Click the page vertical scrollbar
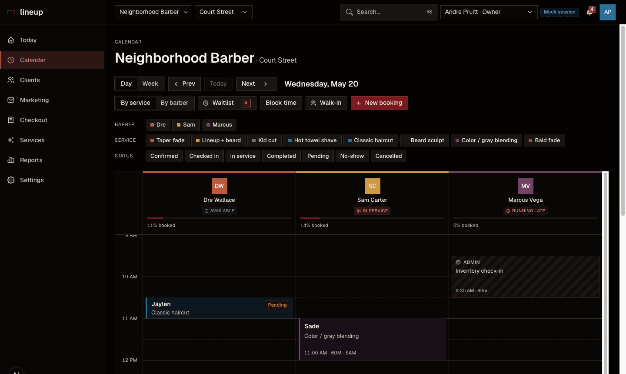626x374 pixels. (623, 120)
